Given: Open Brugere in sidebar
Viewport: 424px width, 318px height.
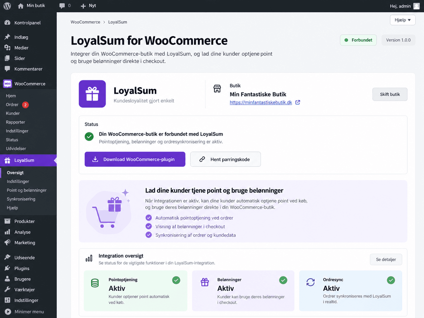Looking at the screenshot, I should click(x=23, y=279).
